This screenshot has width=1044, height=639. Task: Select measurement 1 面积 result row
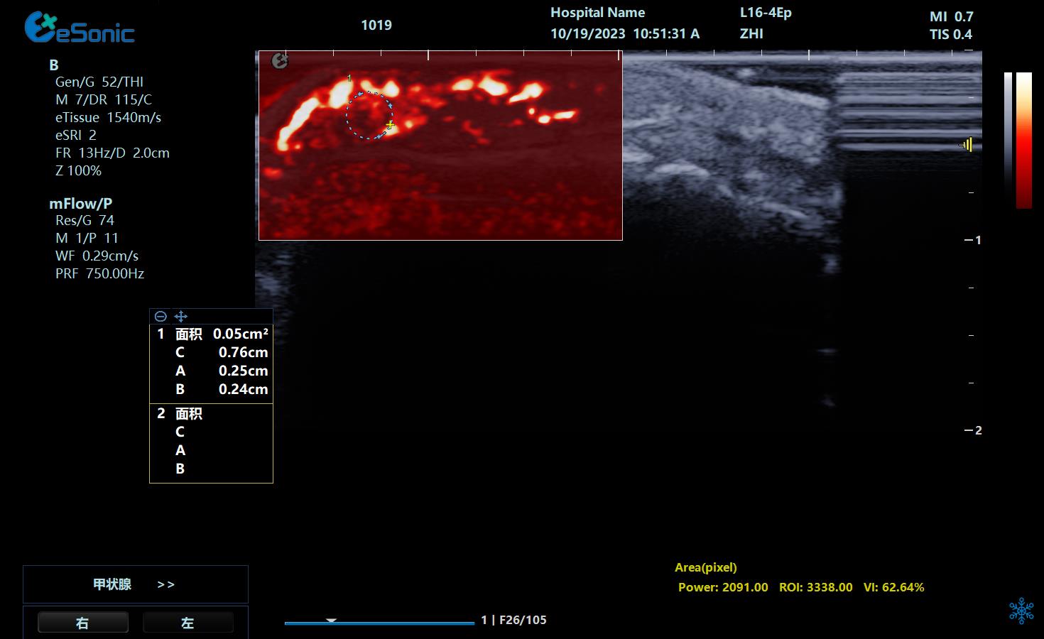point(212,334)
